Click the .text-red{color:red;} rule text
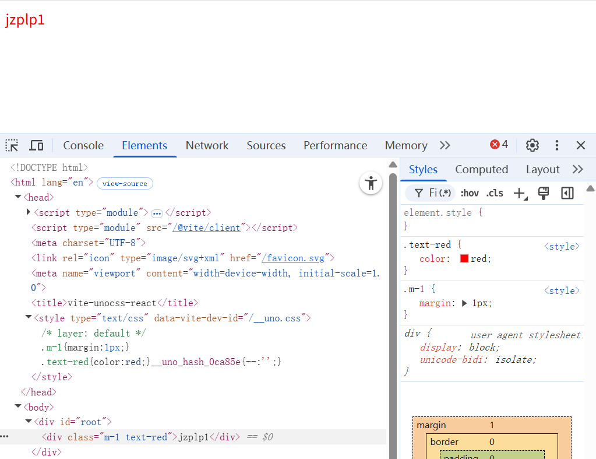This screenshot has width=596, height=459. (x=96, y=362)
